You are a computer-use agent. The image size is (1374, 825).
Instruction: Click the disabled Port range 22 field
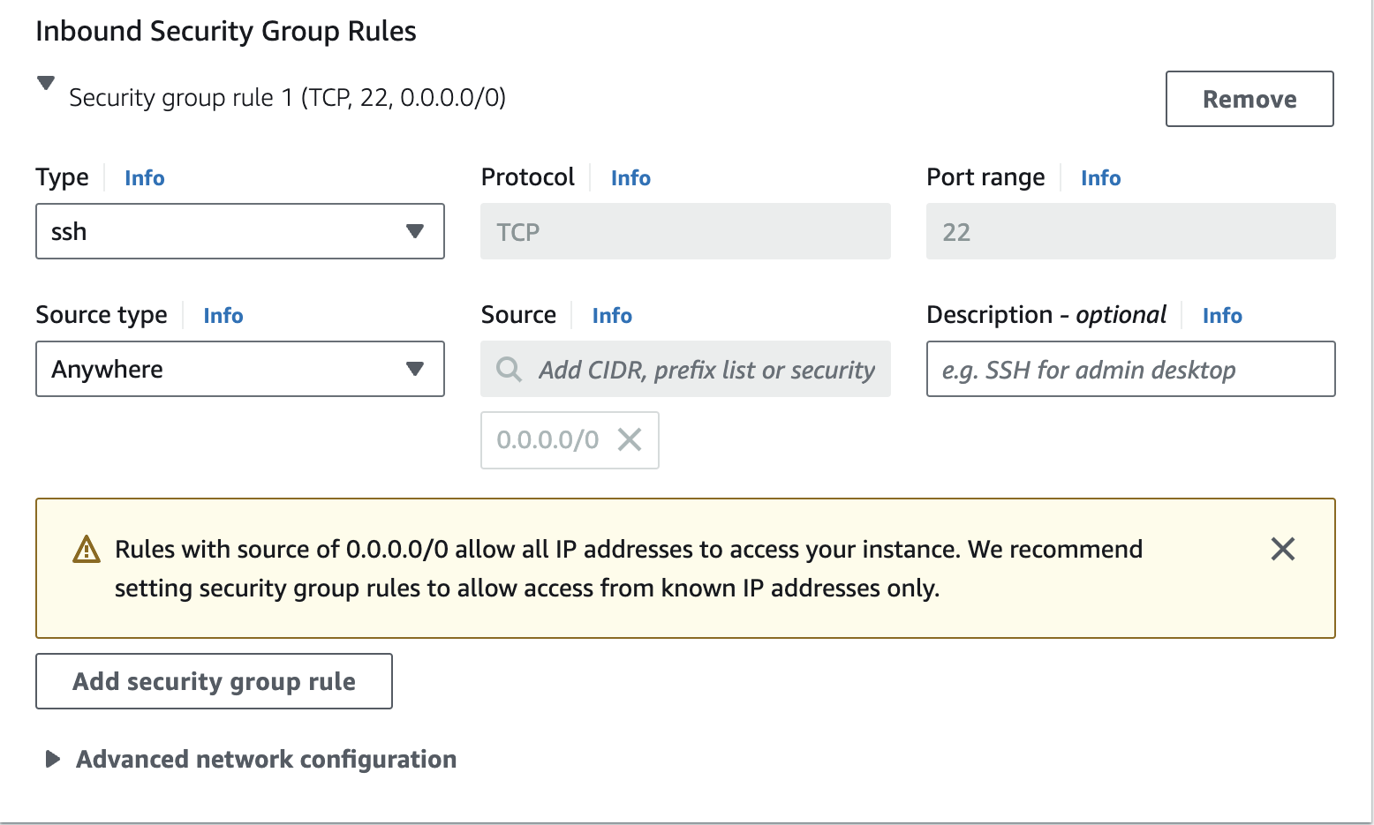pos(1130,231)
